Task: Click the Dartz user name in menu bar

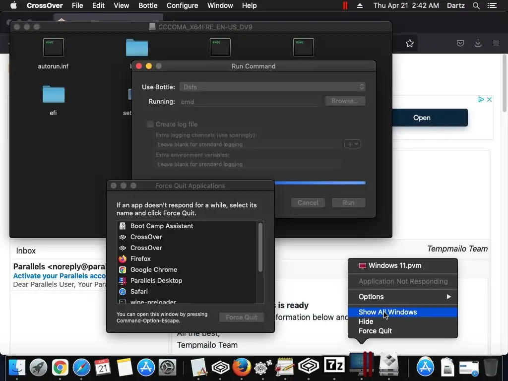Action: pos(455,5)
